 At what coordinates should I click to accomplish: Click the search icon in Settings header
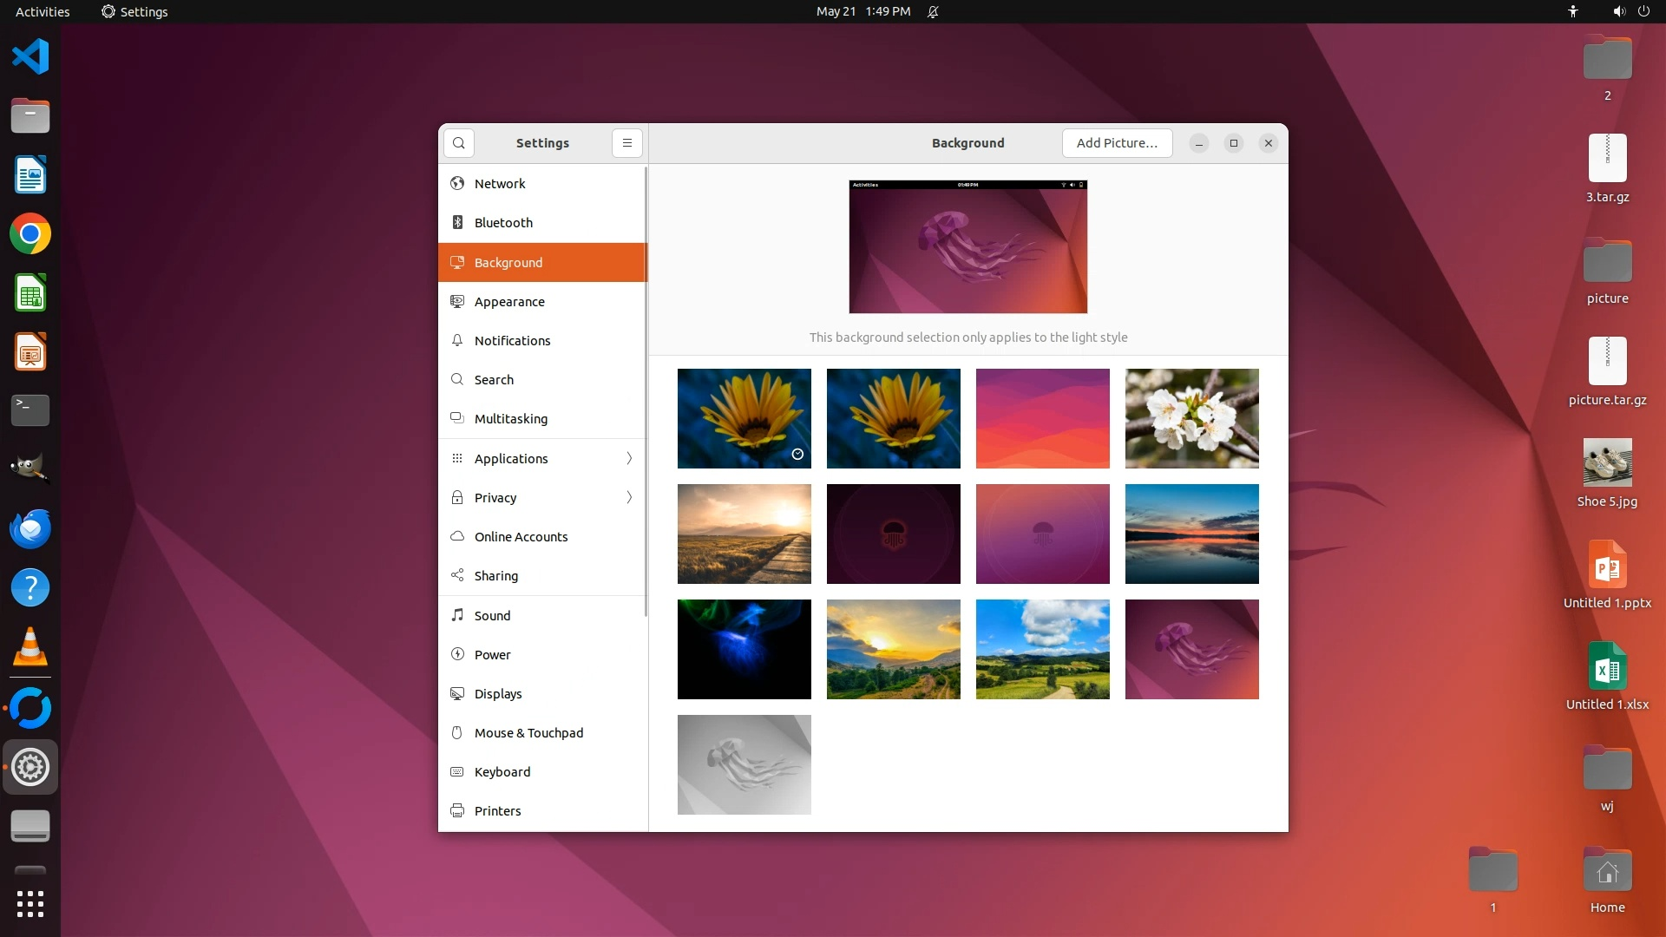pos(459,143)
